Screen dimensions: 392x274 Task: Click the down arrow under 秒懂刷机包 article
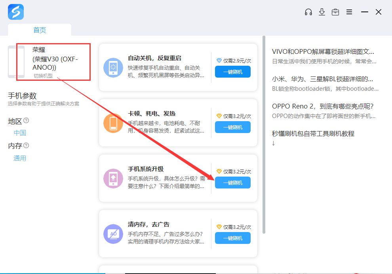(273, 143)
